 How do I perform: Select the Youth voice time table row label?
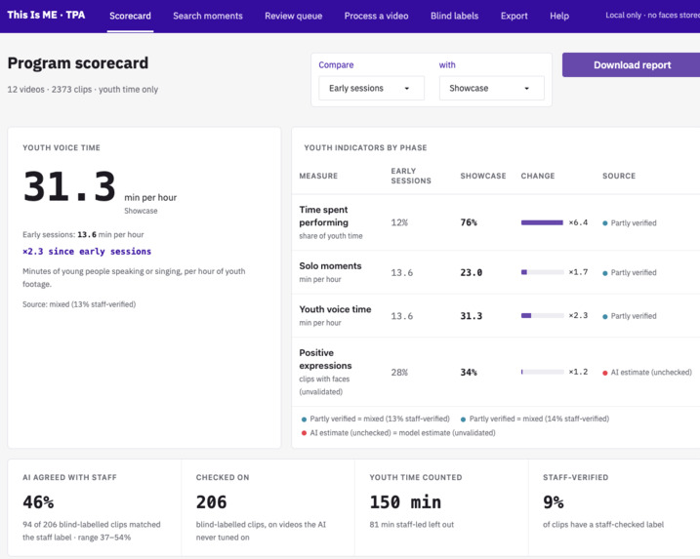[x=335, y=309]
